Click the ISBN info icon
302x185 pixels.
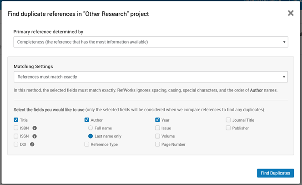35,128
